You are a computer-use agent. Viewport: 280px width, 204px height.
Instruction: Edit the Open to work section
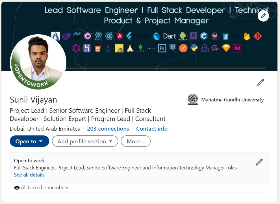pyautogui.click(x=259, y=162)
